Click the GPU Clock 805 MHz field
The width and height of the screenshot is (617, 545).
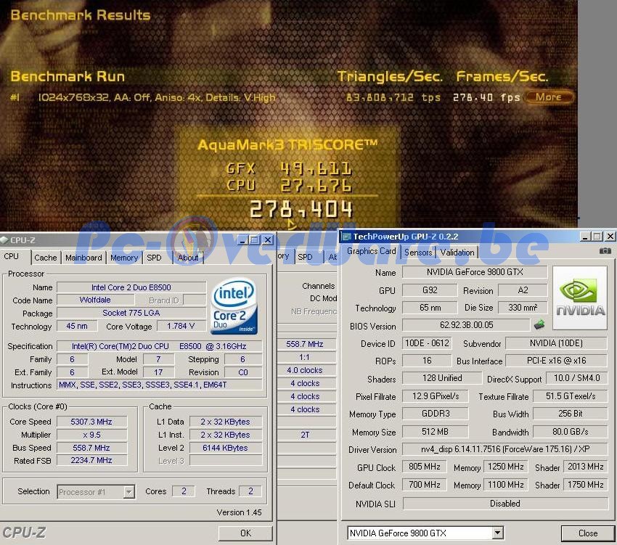click(x=424, y=467)
